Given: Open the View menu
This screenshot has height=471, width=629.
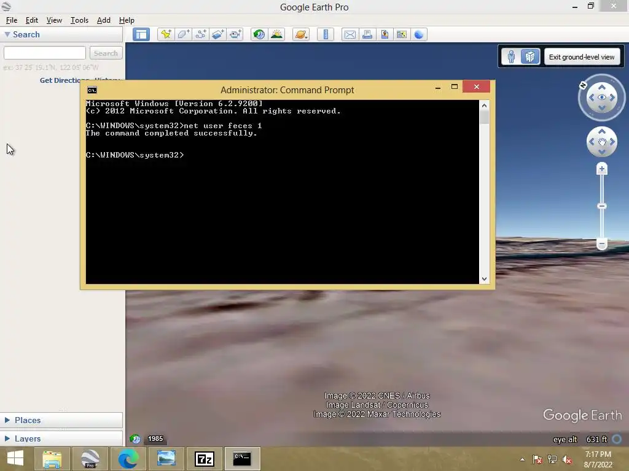Looking at the screenshot, I should [54, 20].
